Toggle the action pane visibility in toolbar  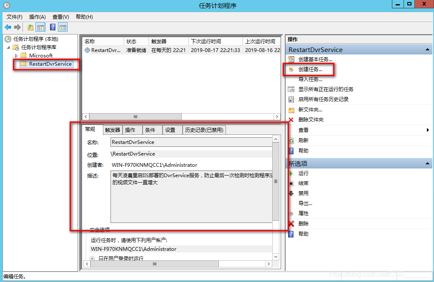point(63,27)
